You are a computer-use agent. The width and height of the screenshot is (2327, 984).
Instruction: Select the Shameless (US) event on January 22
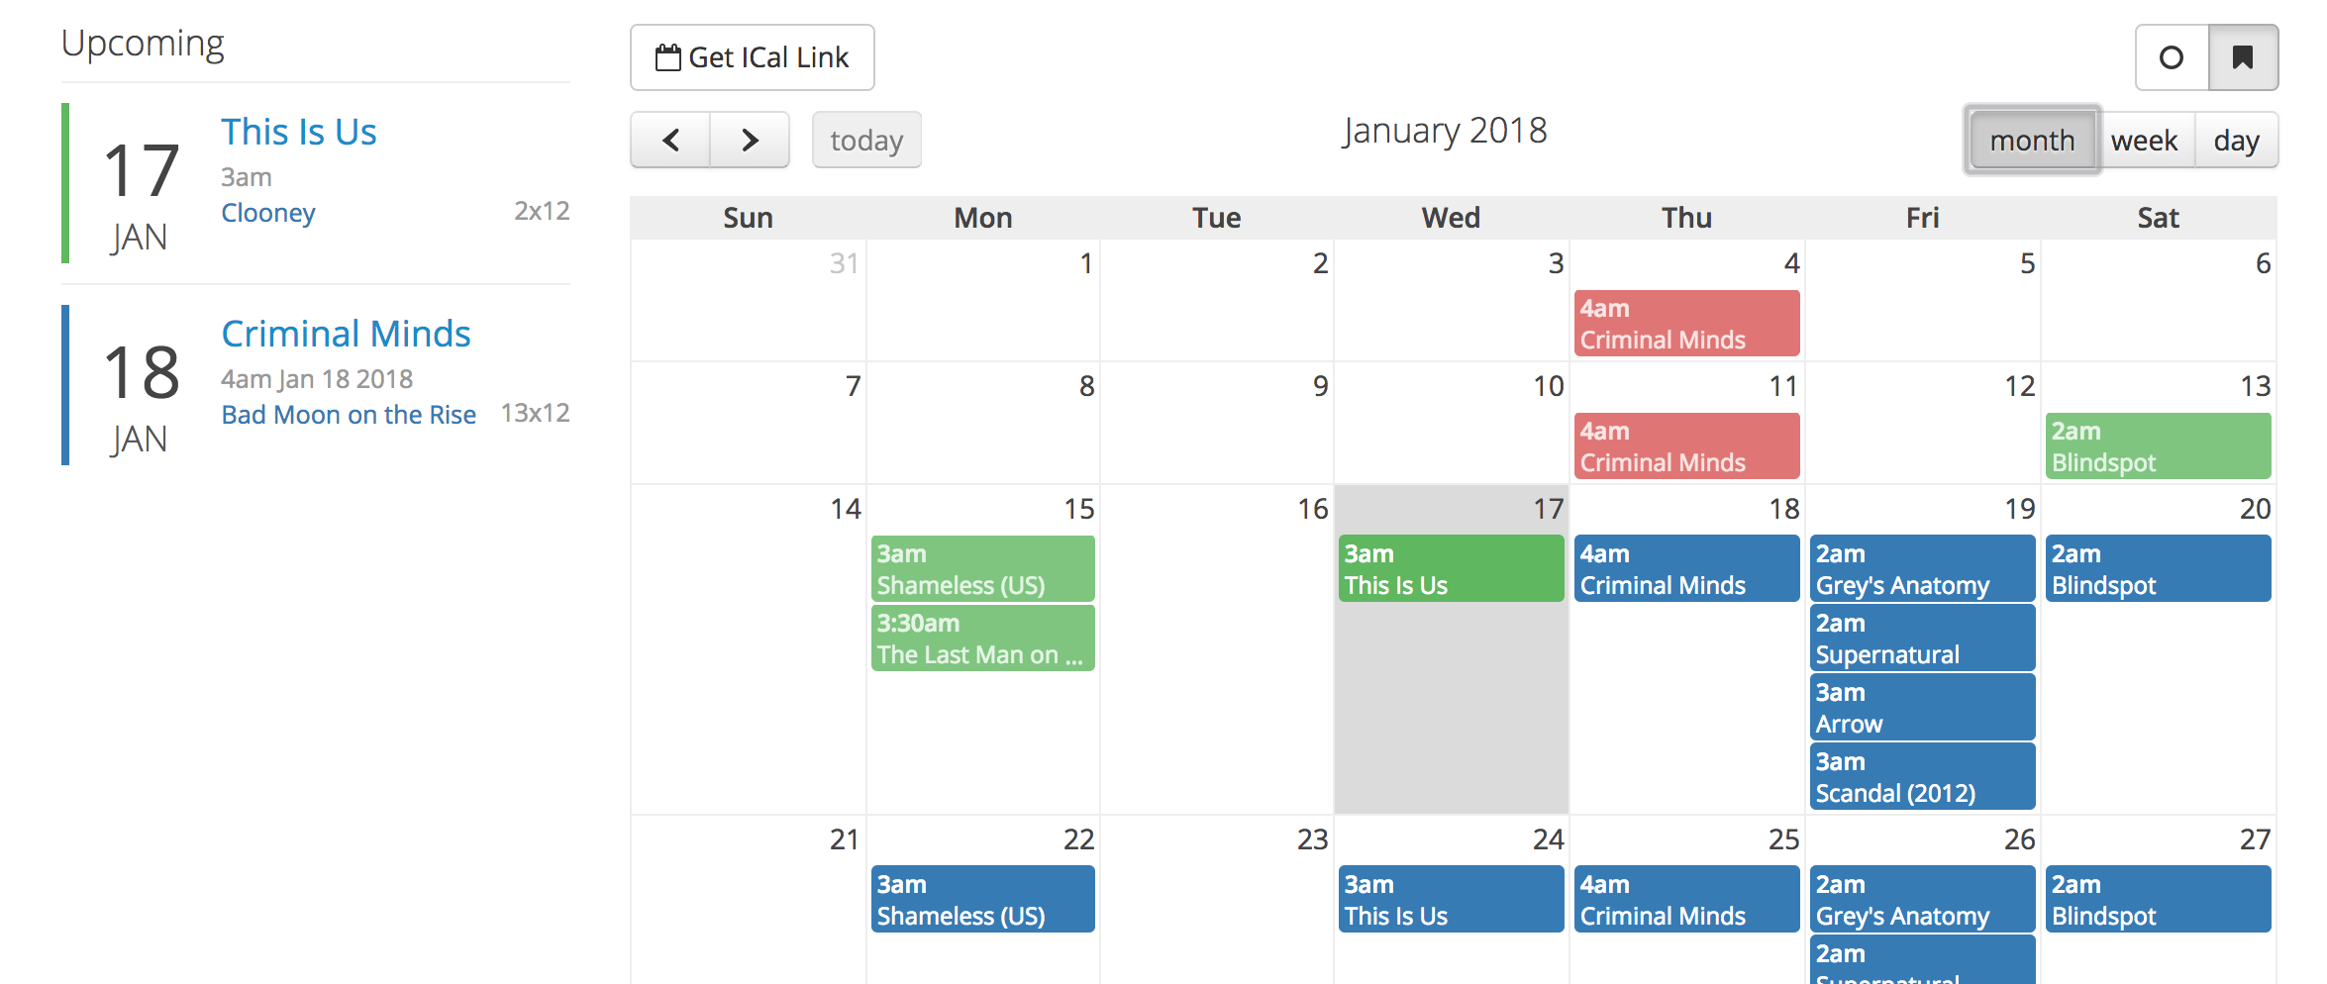tap(983, 899)
